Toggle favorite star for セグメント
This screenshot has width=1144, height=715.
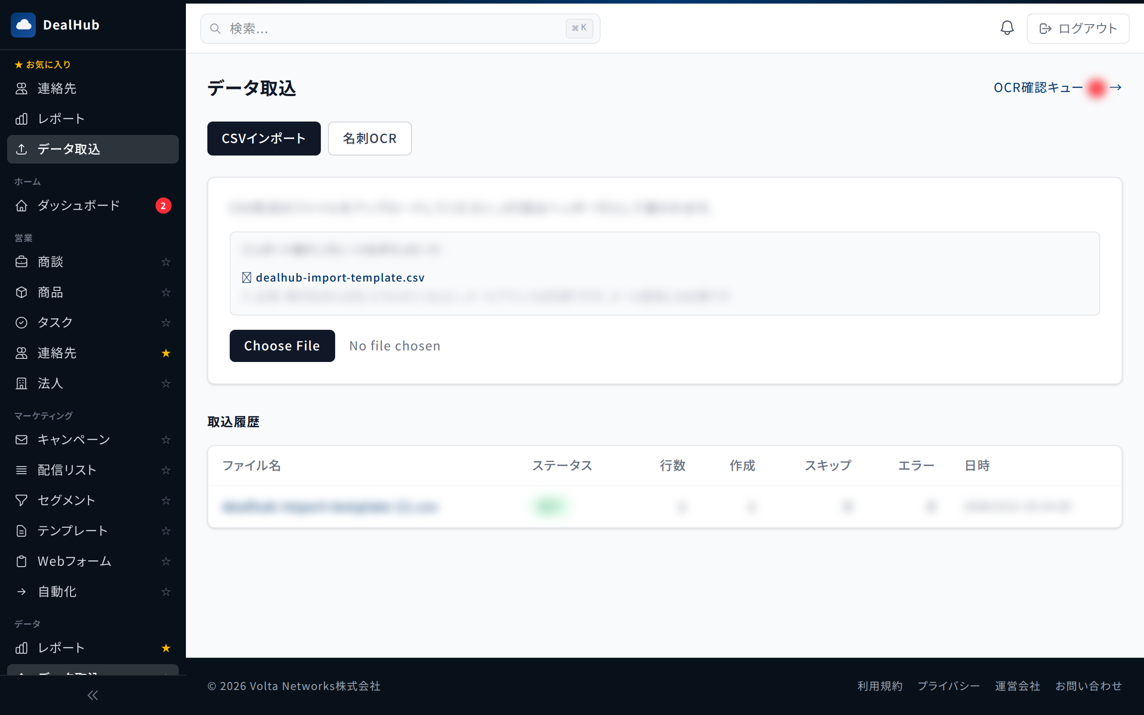click(166, 500)
